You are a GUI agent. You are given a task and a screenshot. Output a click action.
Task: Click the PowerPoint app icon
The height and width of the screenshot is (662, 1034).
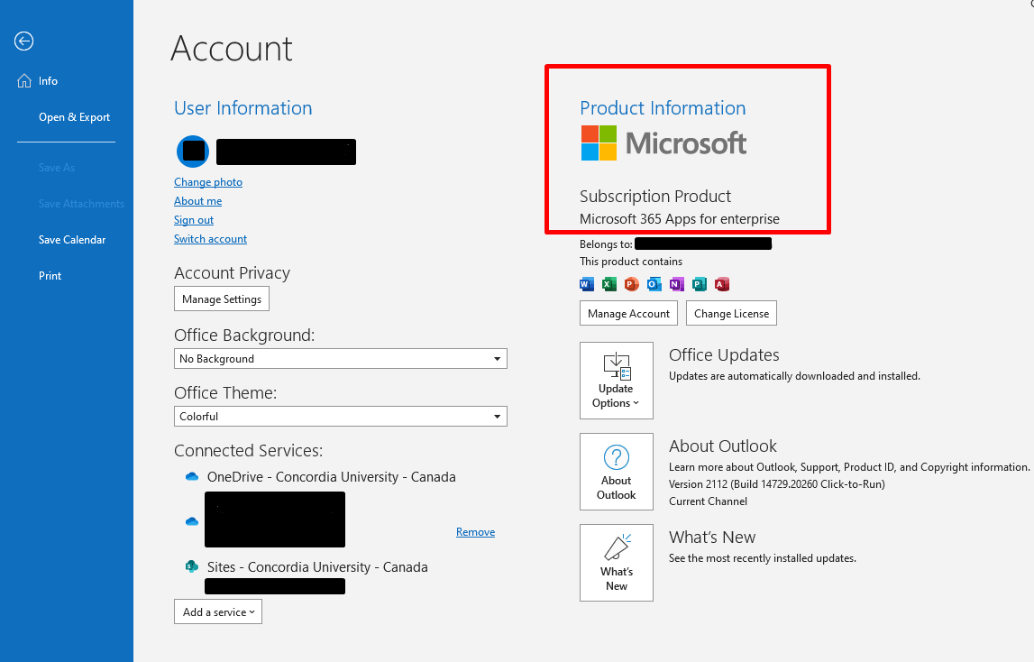[632, 284]
